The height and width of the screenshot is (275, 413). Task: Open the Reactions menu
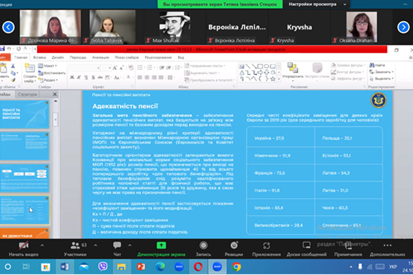(x=234, y=245)
